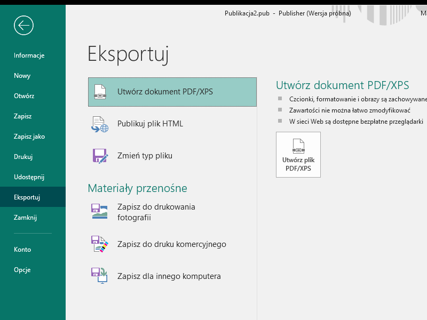
Task: Choose Publikuj plik HTML option
Action: [172, 124]
